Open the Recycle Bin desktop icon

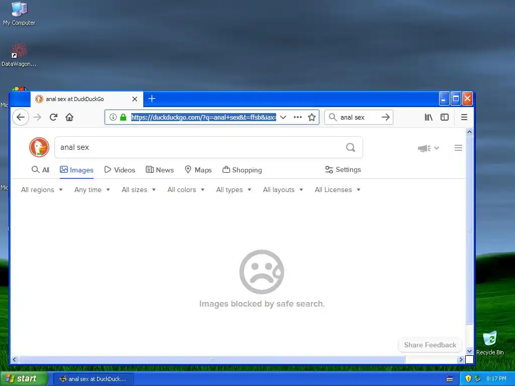pos(490,343)
